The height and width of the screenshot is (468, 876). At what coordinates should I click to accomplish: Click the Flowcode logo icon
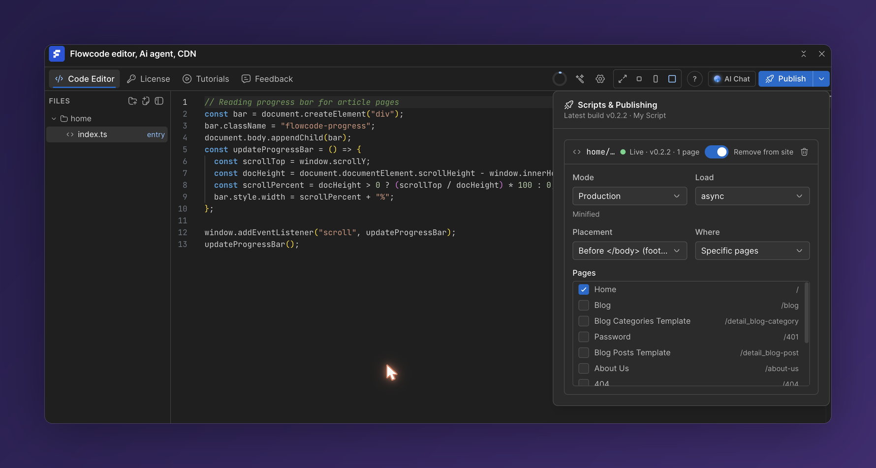[x=57, y=54]
